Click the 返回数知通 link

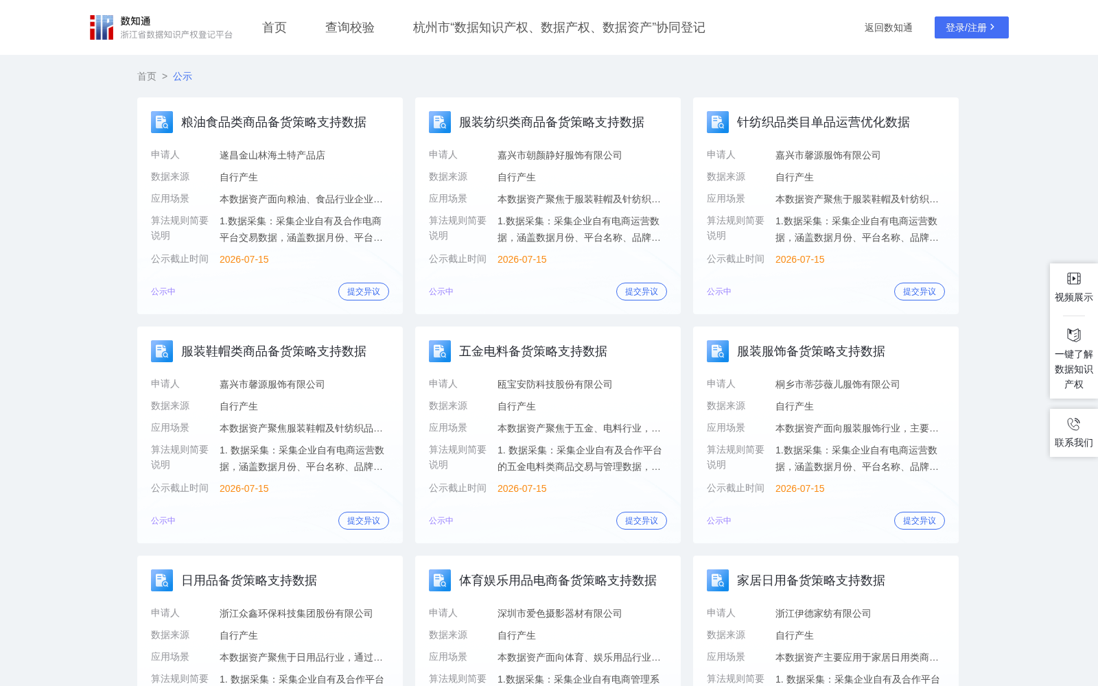coord(889,27)
